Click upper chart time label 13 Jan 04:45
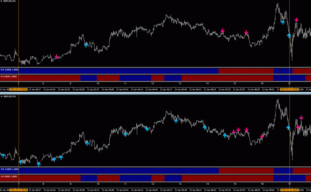Viewport: 311px width, 192px height. coord(152,90)
